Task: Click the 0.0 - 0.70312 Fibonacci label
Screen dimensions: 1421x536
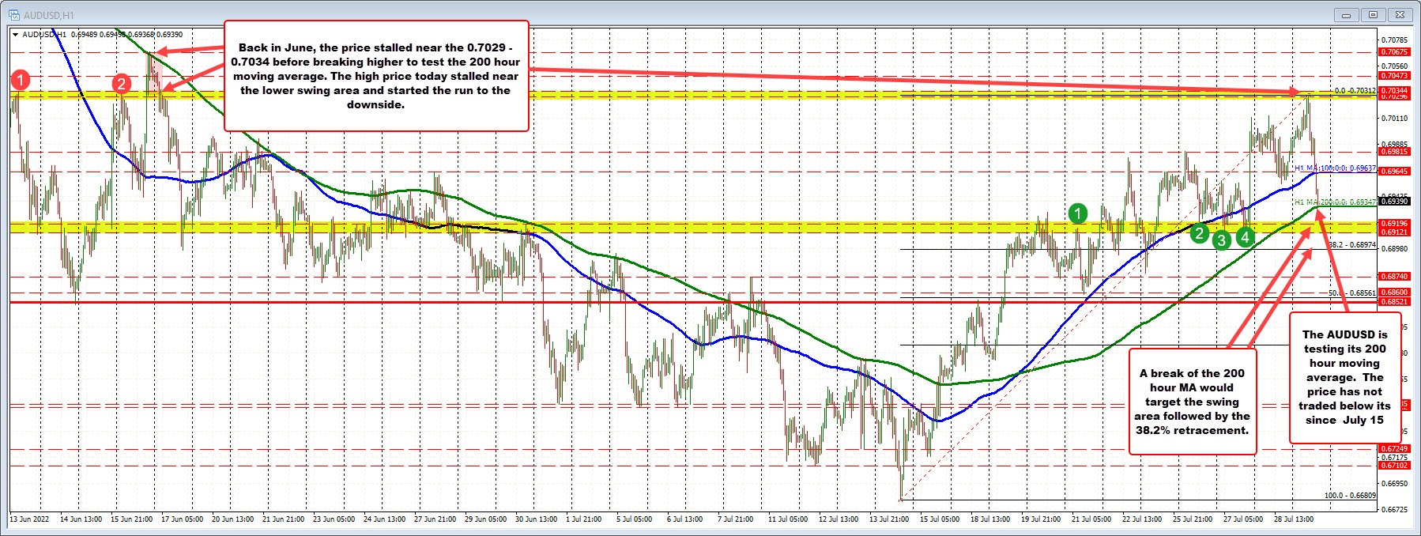Action: (x=1355, y=91)
